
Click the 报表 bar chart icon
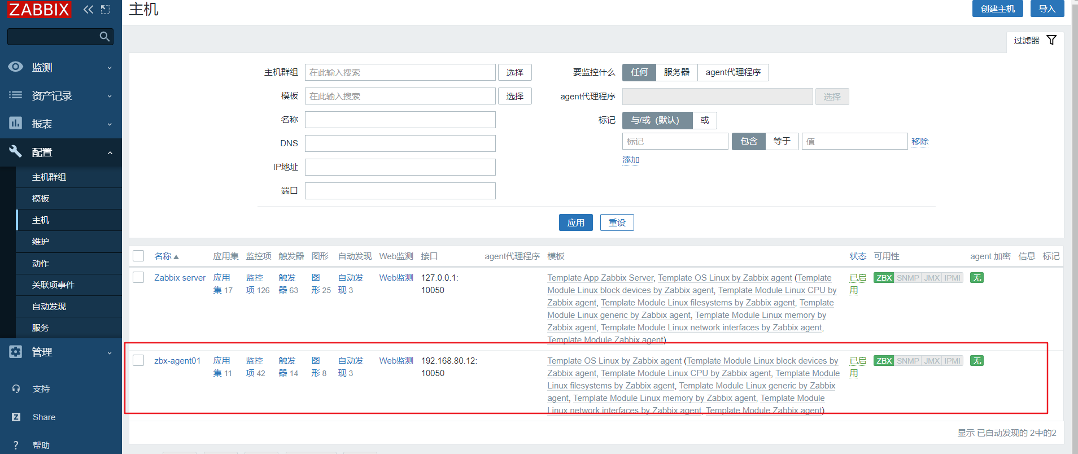16,123
